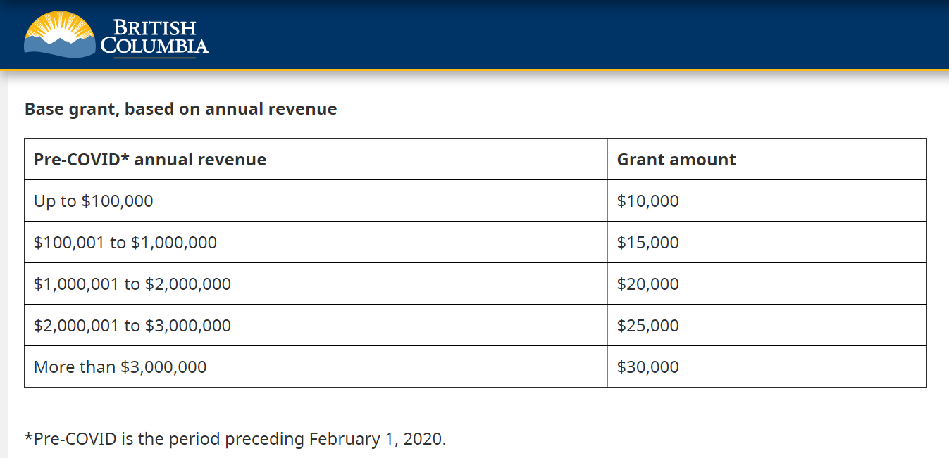This screenshot has height=458, width=949.
Task: Click the '$2,000,001 to $3,000,000' revenue cell
Action: (132, 326)
